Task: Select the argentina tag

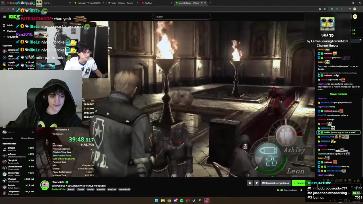Action: 101,189
